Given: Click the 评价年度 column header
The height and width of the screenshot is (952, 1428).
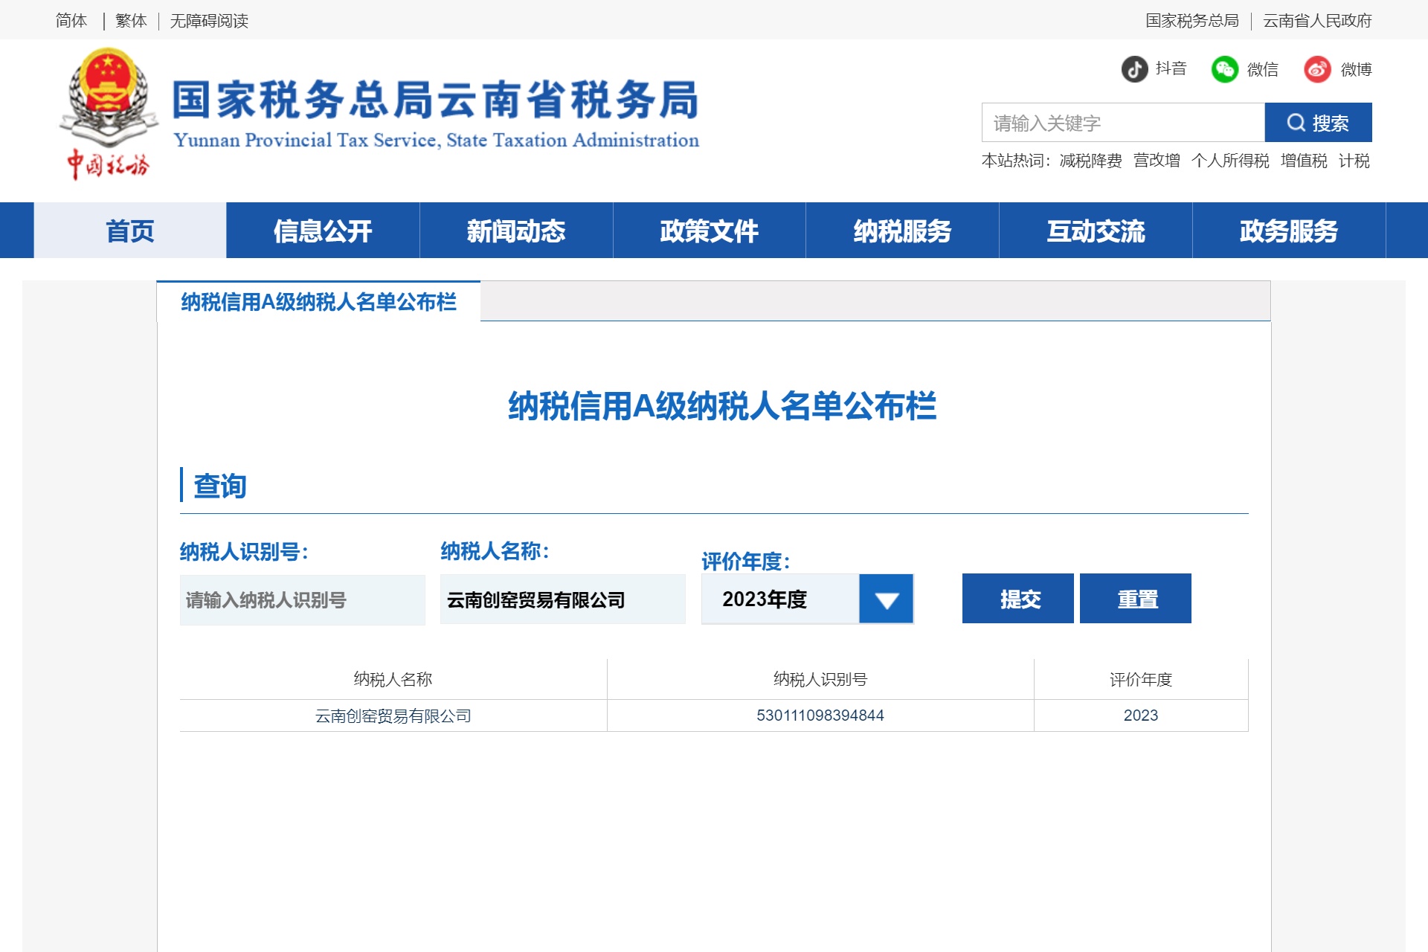Looking at the screenshot, I should [1141, 679].
